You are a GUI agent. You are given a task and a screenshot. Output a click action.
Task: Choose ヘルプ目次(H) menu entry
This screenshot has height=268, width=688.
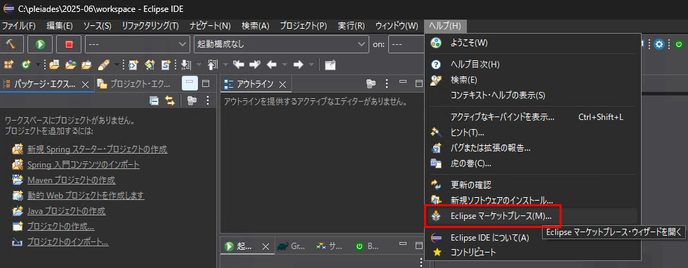pos(534,65)
